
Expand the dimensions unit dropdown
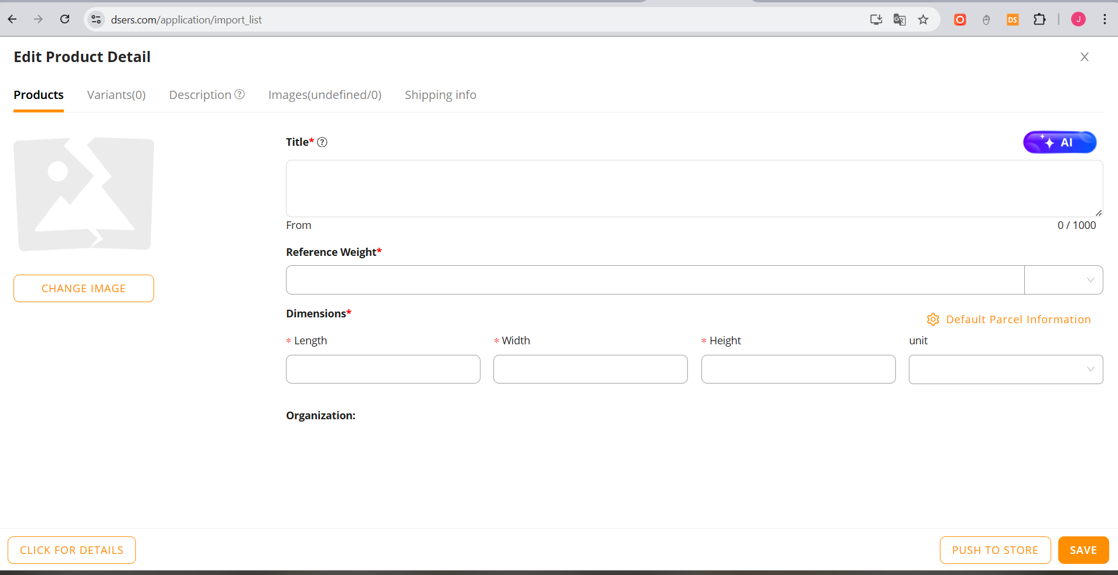click(1006, 369)
